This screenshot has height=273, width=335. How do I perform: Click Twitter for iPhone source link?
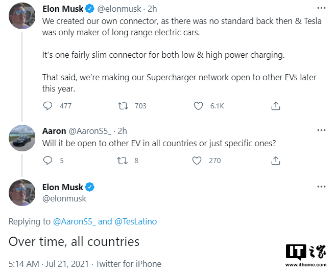(x=128, y=264)
